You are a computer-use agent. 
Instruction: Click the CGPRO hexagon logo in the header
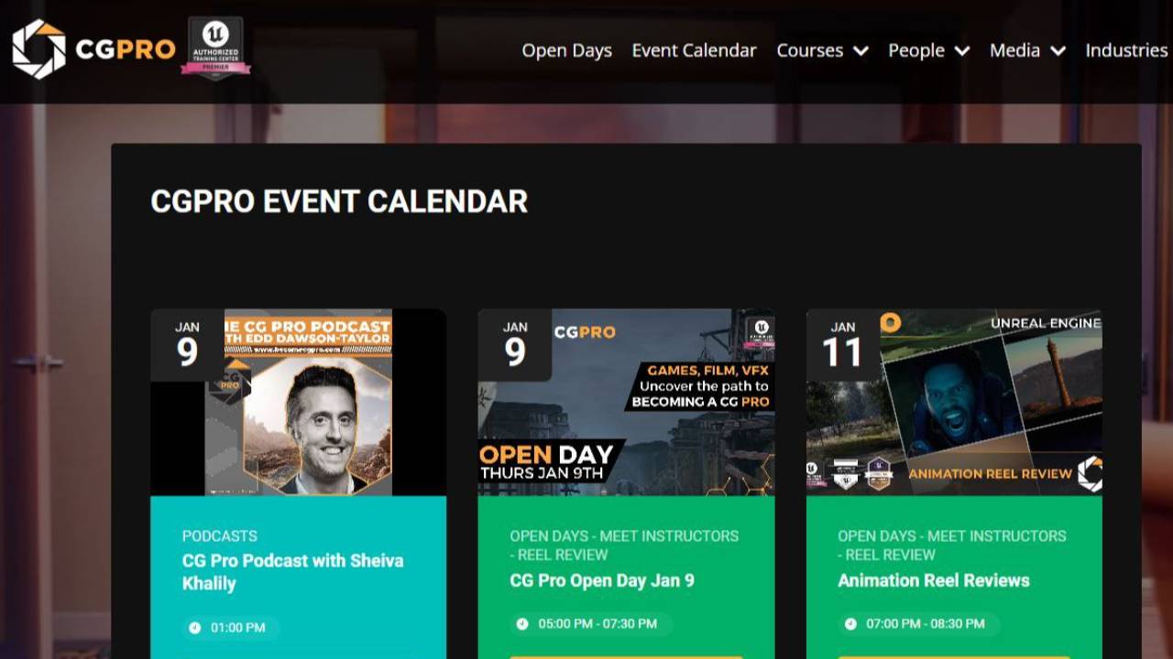tap(38, 50)
